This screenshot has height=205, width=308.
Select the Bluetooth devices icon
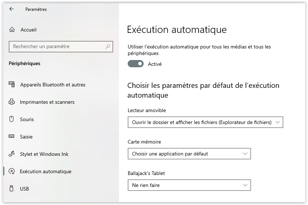(12, 84)
